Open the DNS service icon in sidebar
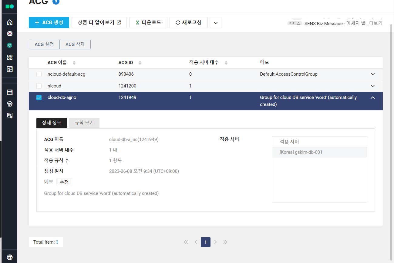 pos(10,115)
